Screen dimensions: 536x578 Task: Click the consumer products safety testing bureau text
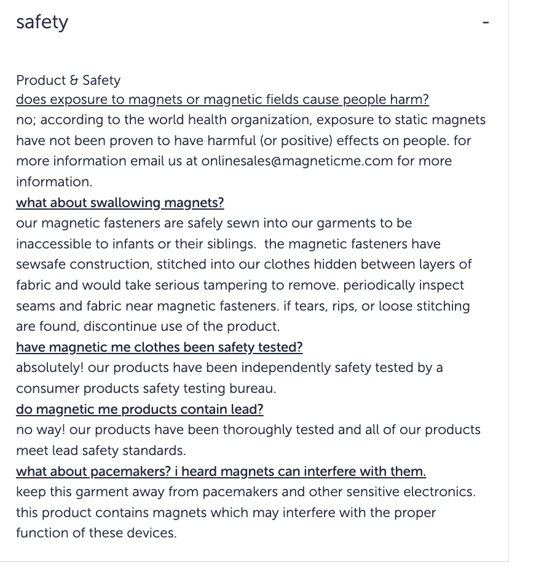pos(146,389)
